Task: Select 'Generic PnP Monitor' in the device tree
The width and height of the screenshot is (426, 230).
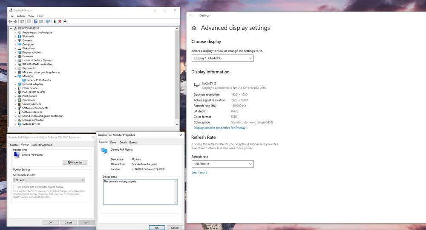Action: pos(39,80)
